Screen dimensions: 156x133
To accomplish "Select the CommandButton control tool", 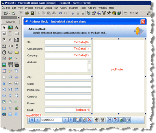I will coord(16,34).
